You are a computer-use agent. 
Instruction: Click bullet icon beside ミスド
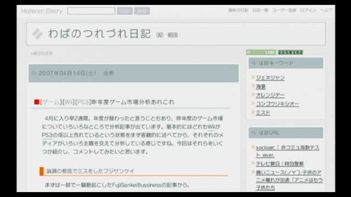point(253,112)
